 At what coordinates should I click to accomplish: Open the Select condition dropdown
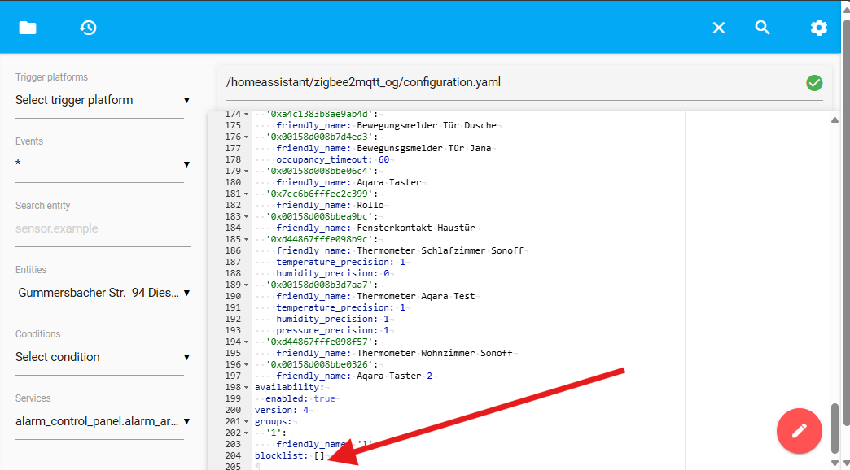point(103,357)
